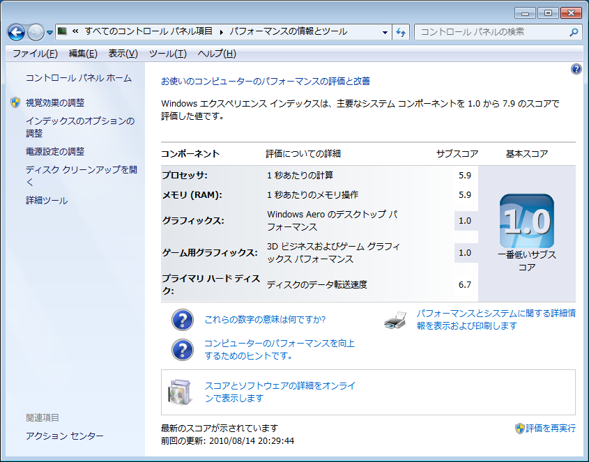
Task: Click the search magnifier icon
Action: point(574,32)
